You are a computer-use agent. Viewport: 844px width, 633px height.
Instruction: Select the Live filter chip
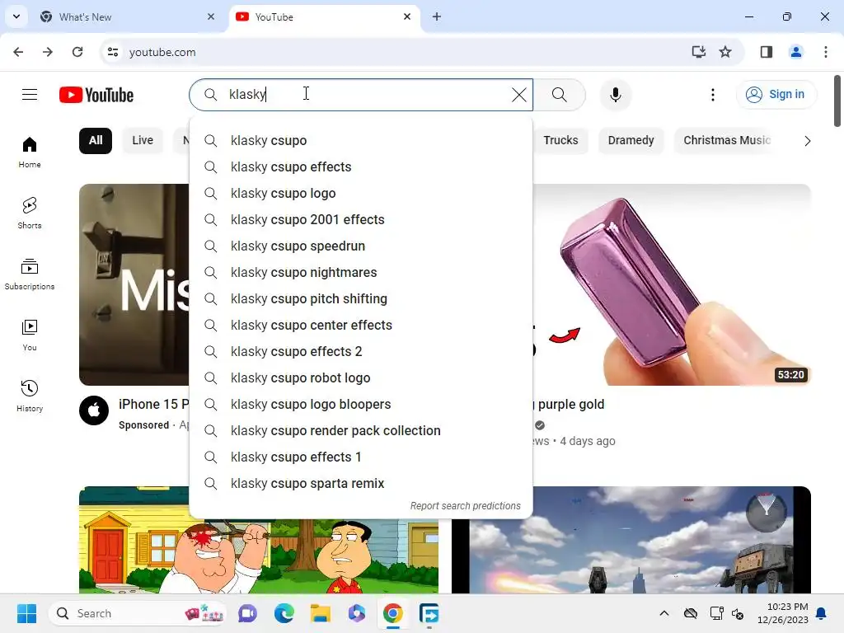click(143, 140)
